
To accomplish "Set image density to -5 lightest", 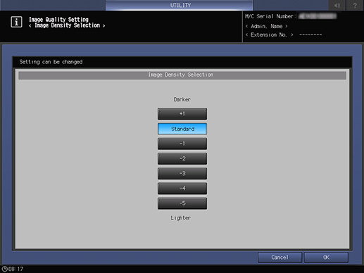I will coord(182,203).
